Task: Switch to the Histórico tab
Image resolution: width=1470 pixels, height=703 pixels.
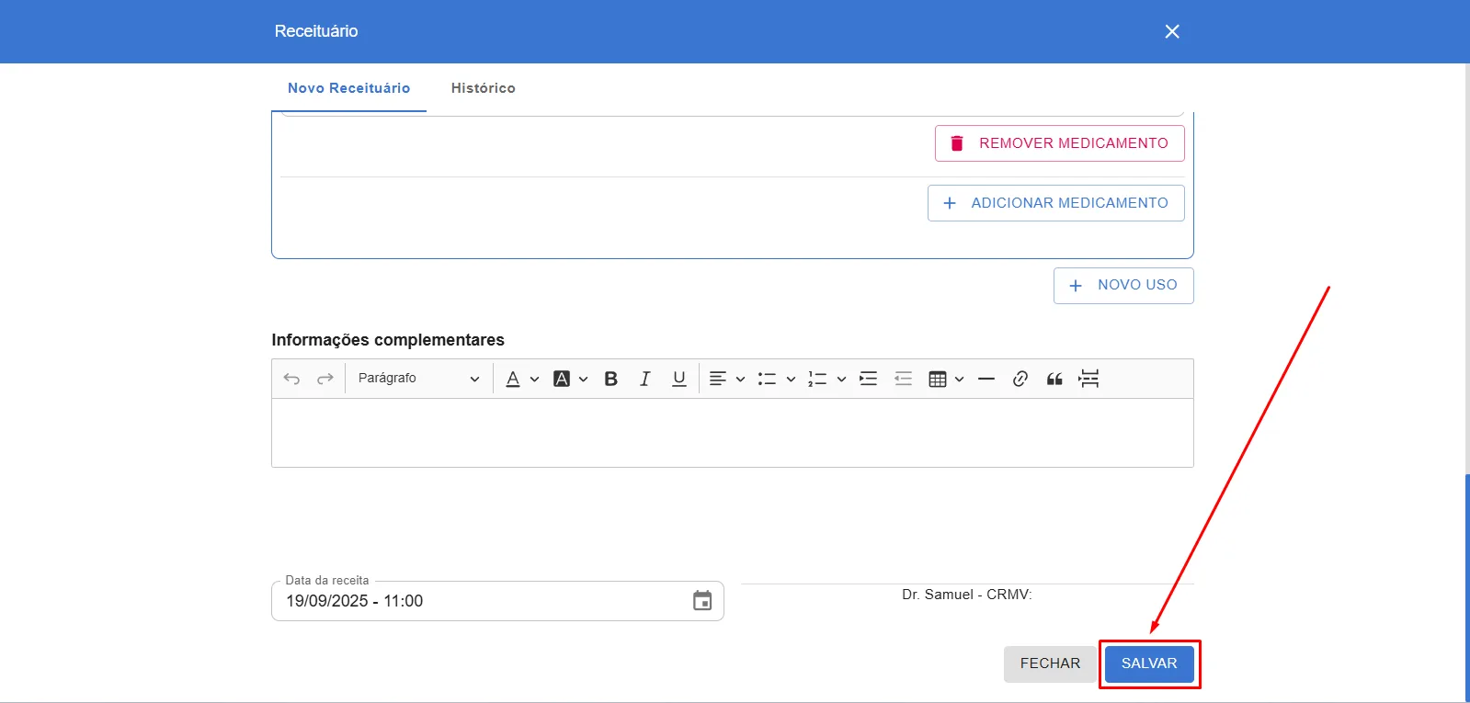Action: point(483,88)
